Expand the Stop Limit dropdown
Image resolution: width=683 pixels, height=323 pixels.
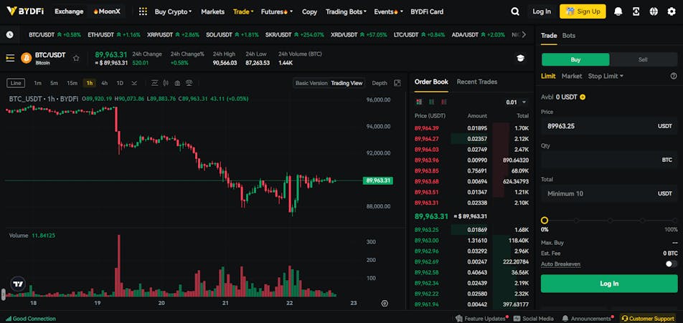606,76
